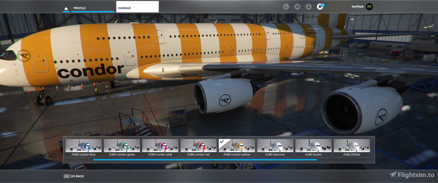The height and width of the screenshot is (183, 438).
Task: Open the user profile icon
Action: pos(308,6)
